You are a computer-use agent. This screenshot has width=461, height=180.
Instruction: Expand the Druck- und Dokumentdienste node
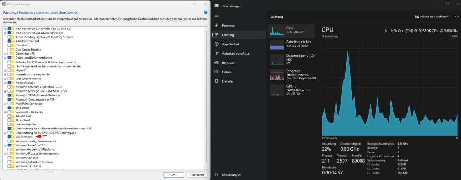pos(5,58)
